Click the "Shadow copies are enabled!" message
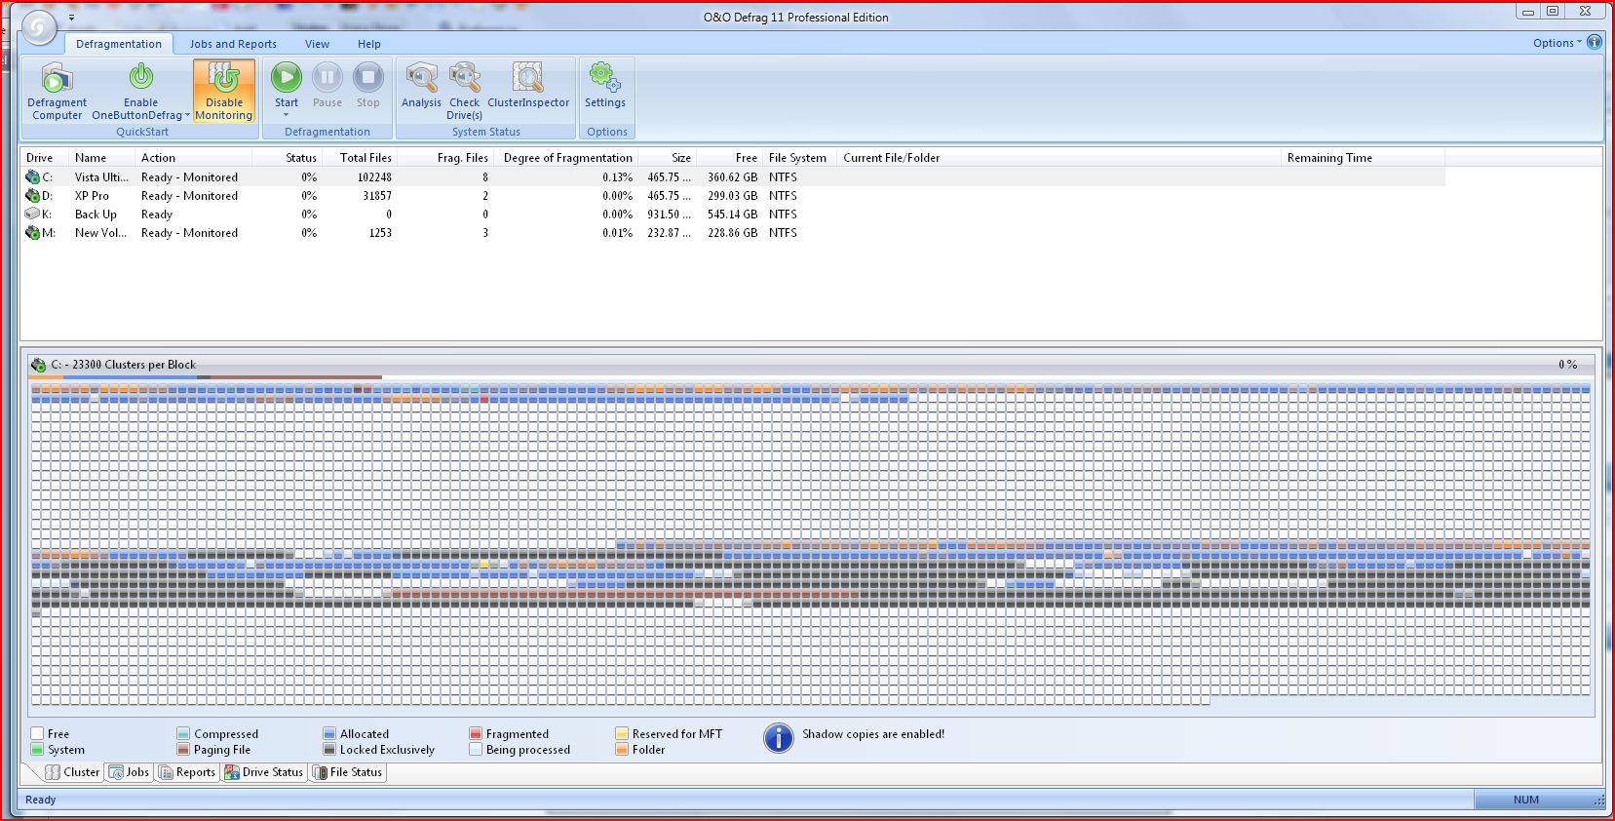1615x821 pixels. tap(873, 734)
